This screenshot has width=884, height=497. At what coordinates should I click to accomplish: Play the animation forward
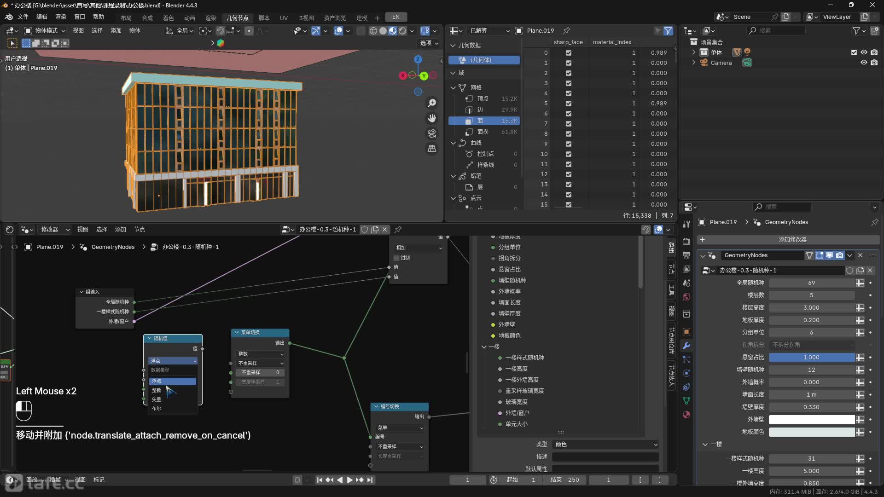click(x=349, y=480)
